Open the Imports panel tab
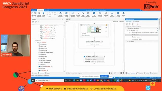Screen dimensions: 162x91 [x=80, y=73]
